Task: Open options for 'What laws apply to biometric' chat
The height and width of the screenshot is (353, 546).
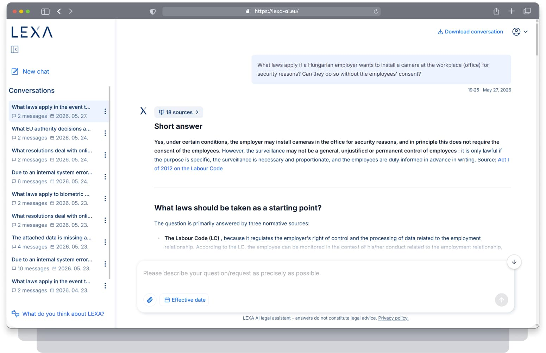Action: tap(105, 198)
